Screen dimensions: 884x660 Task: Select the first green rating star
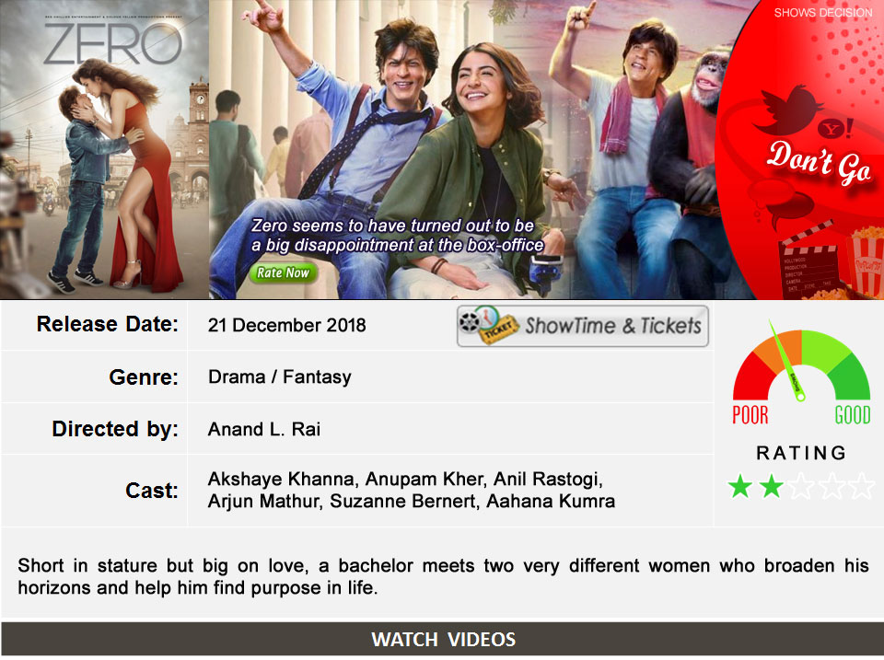tap(739, 486)
